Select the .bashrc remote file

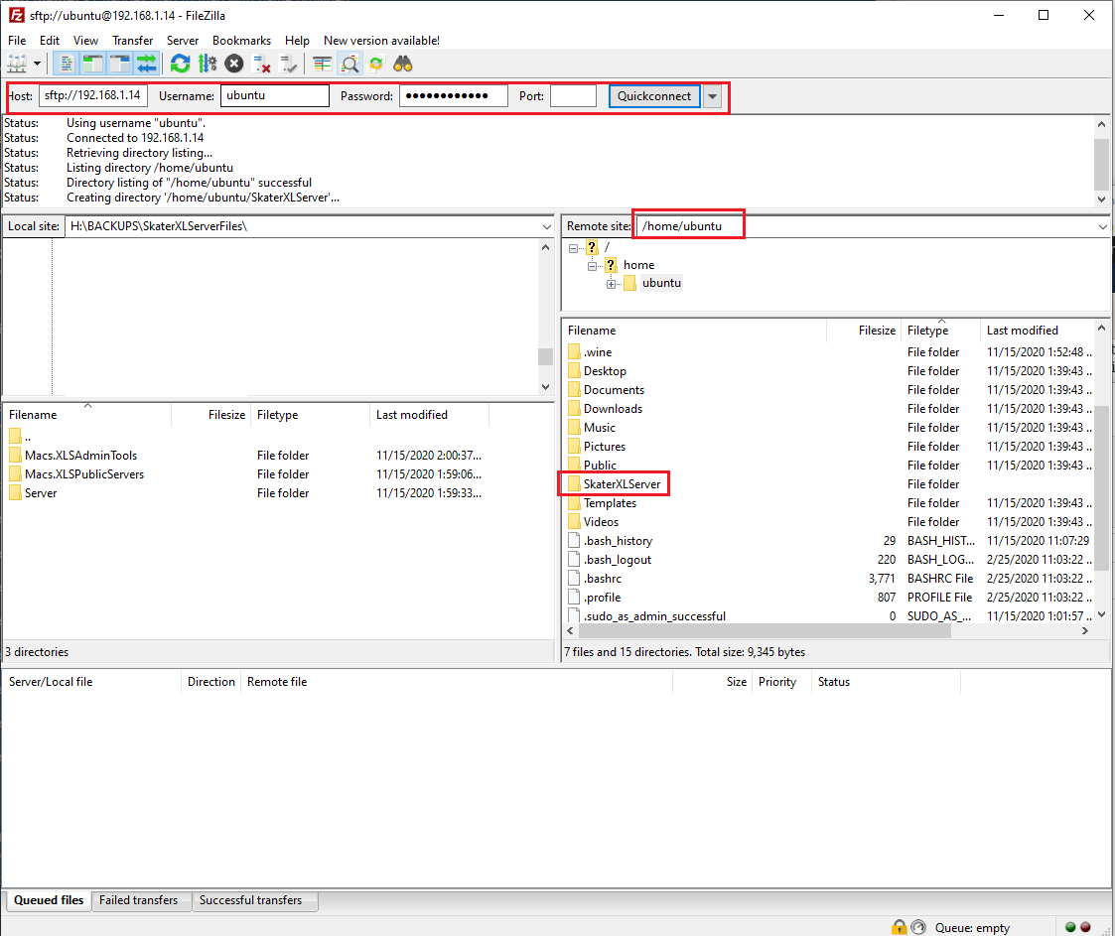pyautogui.click(x=603, y=579)
